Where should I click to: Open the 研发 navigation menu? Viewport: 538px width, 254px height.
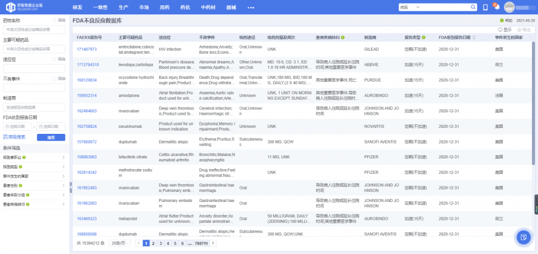pos(77,7)
